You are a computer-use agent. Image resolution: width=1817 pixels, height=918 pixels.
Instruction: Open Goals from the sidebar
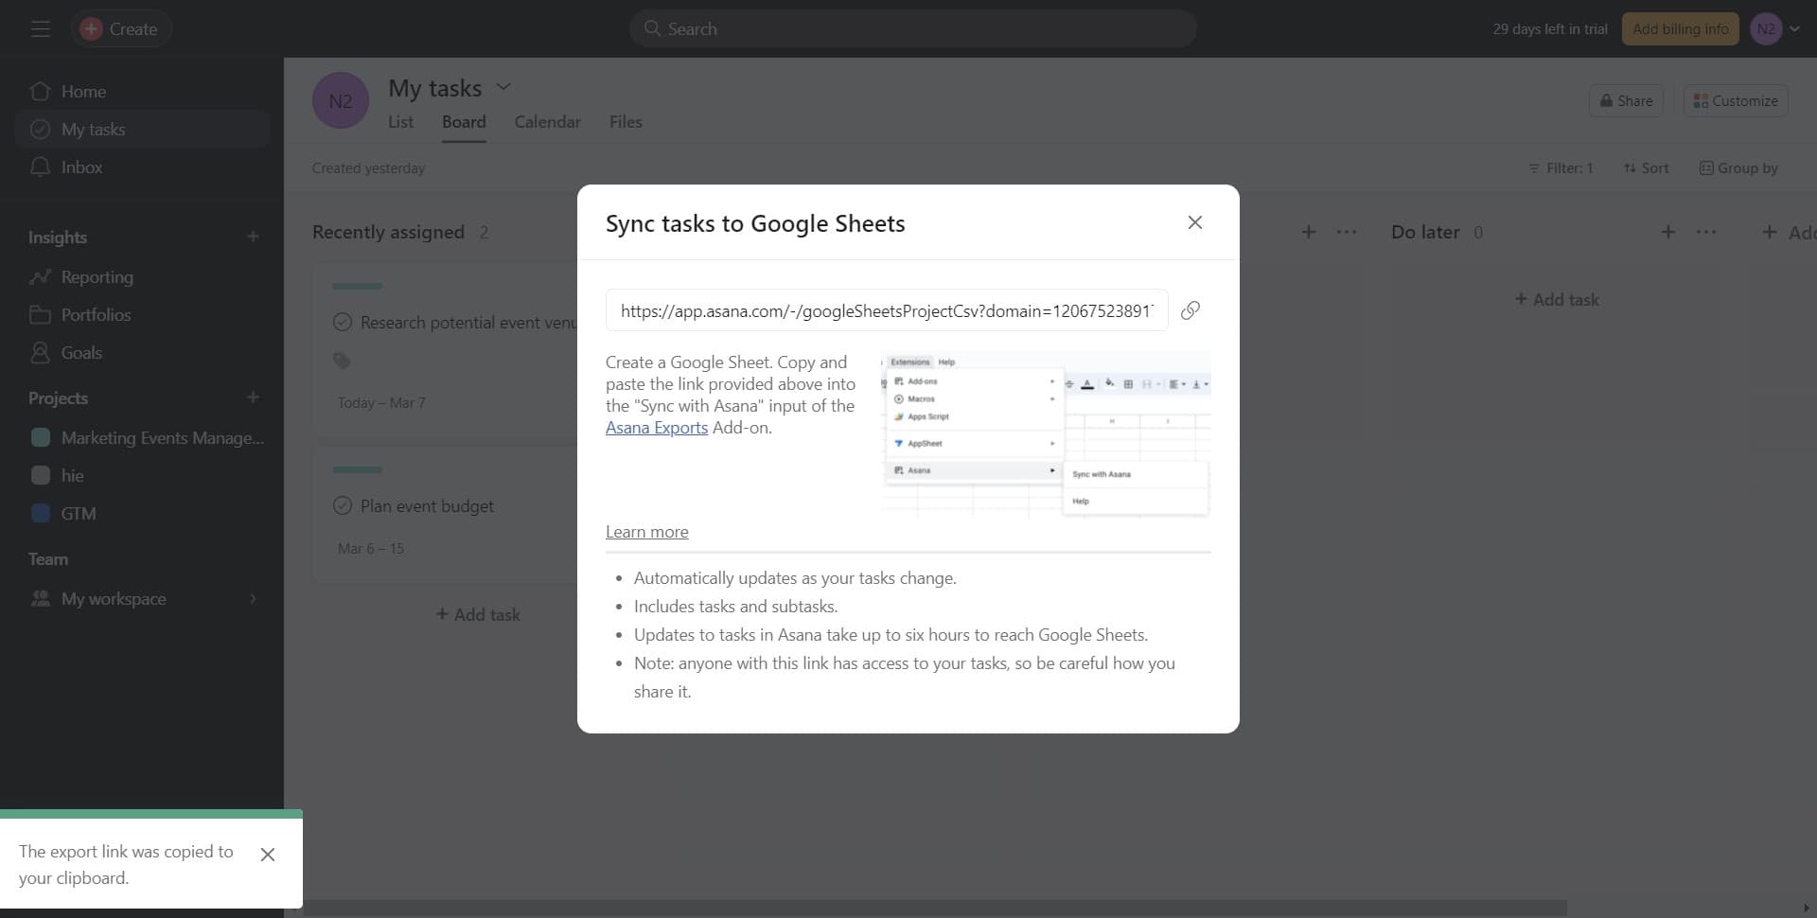click(81, 352)
